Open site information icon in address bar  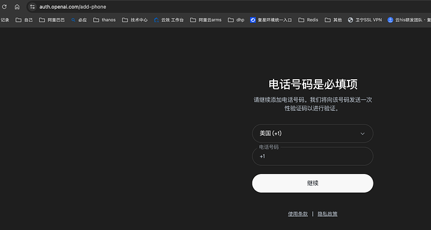point(32,7)
